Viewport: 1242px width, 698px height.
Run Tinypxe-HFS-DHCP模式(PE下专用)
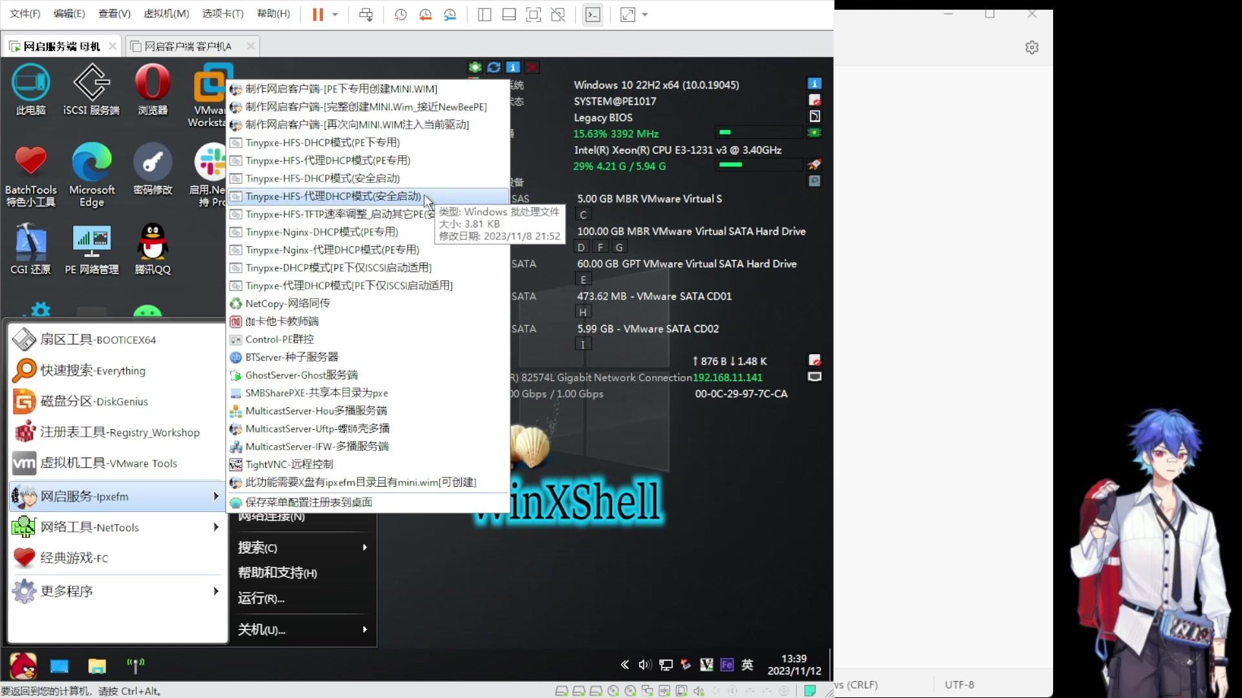tap(368, 143)
